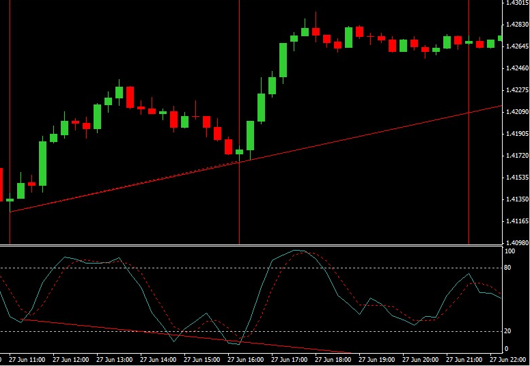Click the 0 level label of the oscillator

506,349
